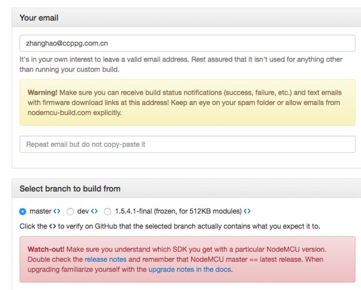This screenshot has height=290, width=361.
Task: Open GitHub code link next to master
Action: point(57,211)
